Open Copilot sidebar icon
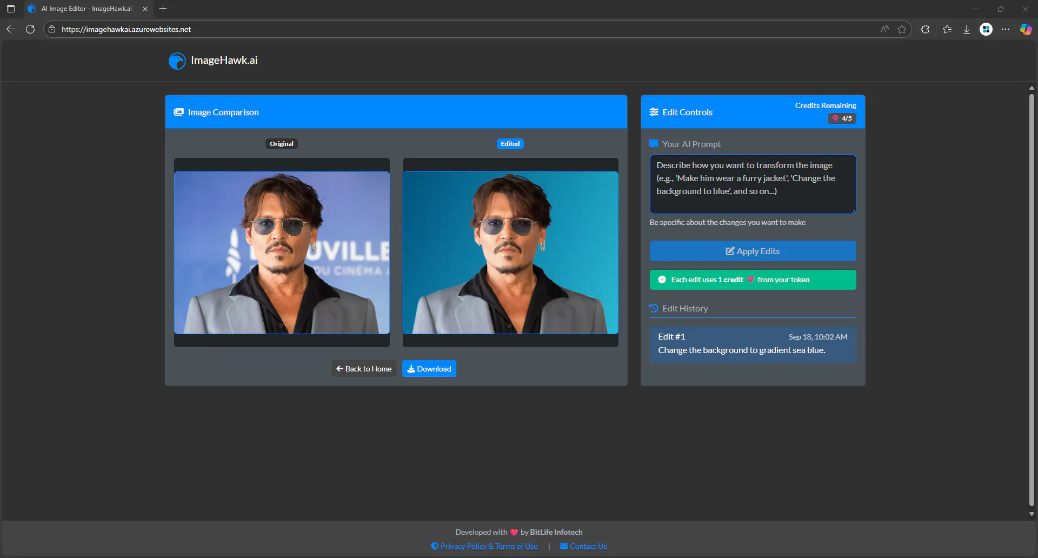 (x=1026, y=29)
